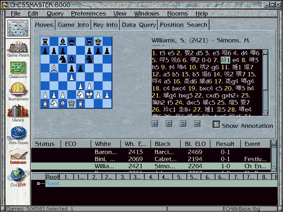The image size is (283, 212).
Task: Click the white bishop on b5
Action: pyautogui.click(x=54, y=68)
